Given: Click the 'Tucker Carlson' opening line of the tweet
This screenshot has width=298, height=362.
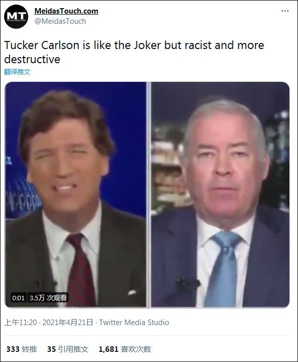Looking at the screenshot, I should click(42, 45).
